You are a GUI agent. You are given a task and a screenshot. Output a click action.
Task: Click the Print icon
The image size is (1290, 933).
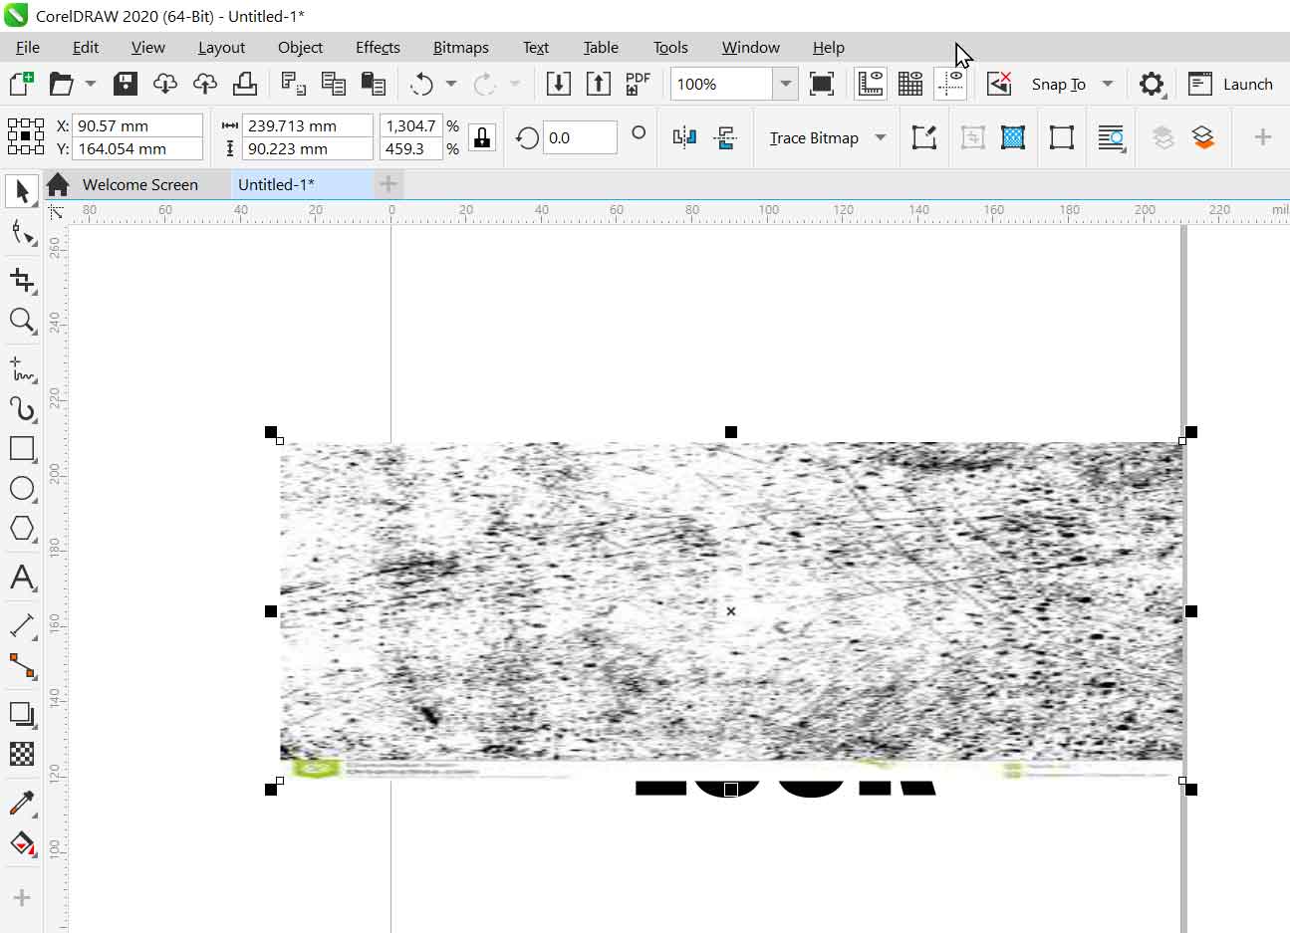245,84
